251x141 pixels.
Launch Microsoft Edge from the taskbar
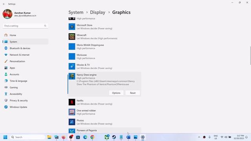click(85, 137)
